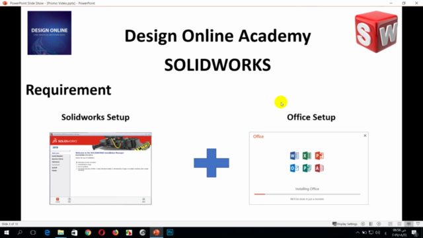Viewport: 423px width, 238px height.
Task: Show hidden system tray icons
Action: (x=358, y=233)
